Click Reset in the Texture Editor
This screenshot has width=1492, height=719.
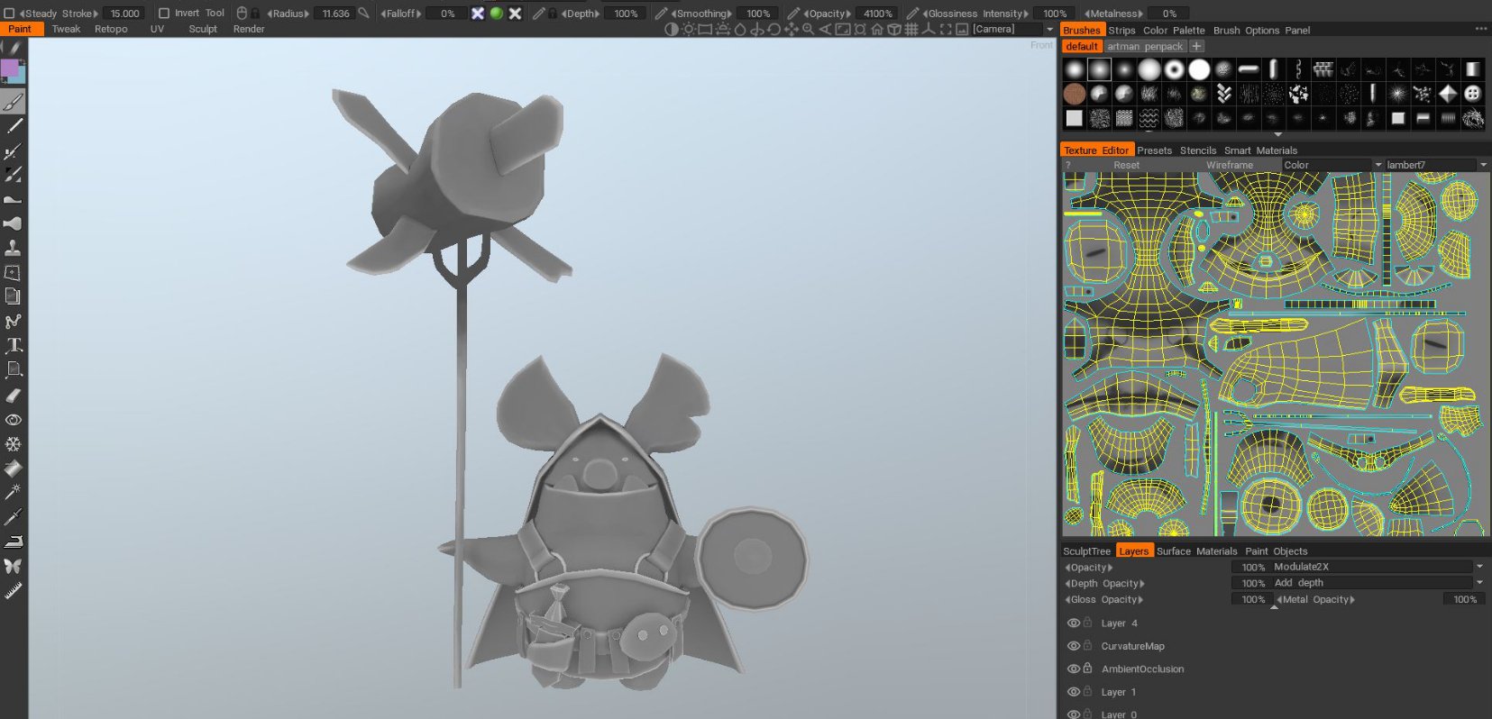[x=1126, y=165]
